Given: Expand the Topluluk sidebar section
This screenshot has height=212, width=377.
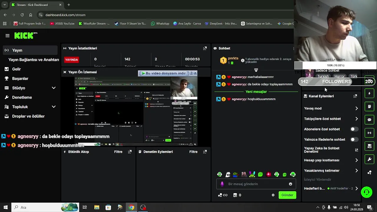Looking at the screenshot, I should pyautogui.click(x=54, y=107).
